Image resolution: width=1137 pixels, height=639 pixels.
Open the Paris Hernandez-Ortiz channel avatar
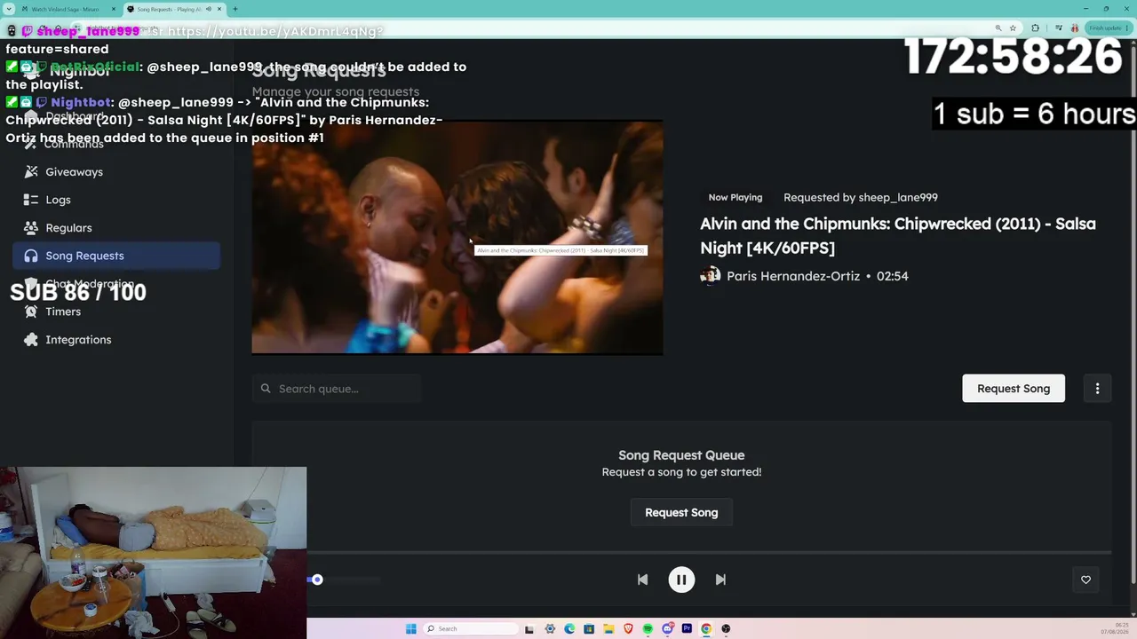pyautogui.click(x=710, y=276)
